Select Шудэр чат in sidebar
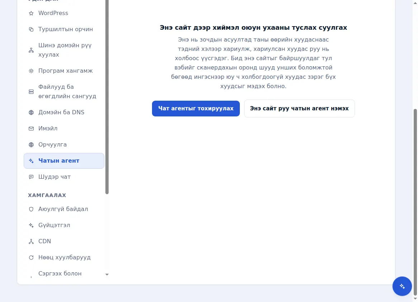Viewport: 418px width, 302px height. (x=64, y=177)
